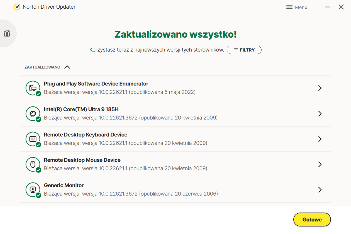Click the Zaktualizowano wszystko! heading
This screenshot has width=351, height=234.
coord(175,34)
